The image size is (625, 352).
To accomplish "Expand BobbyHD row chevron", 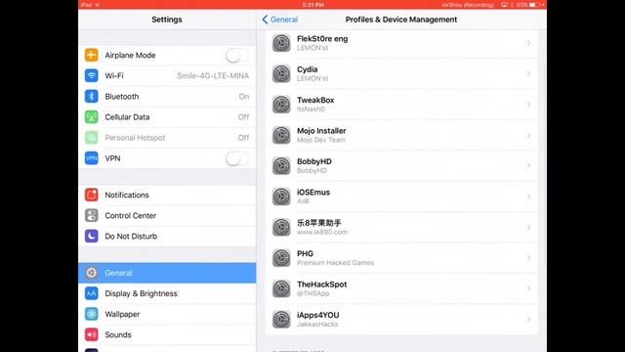I will coord(528,165).
